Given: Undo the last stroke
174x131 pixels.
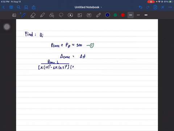Looking at the screenshot, I should tap(140, 7).
